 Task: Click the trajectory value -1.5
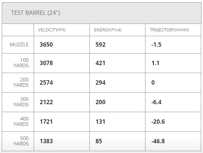tap(156, 44)
